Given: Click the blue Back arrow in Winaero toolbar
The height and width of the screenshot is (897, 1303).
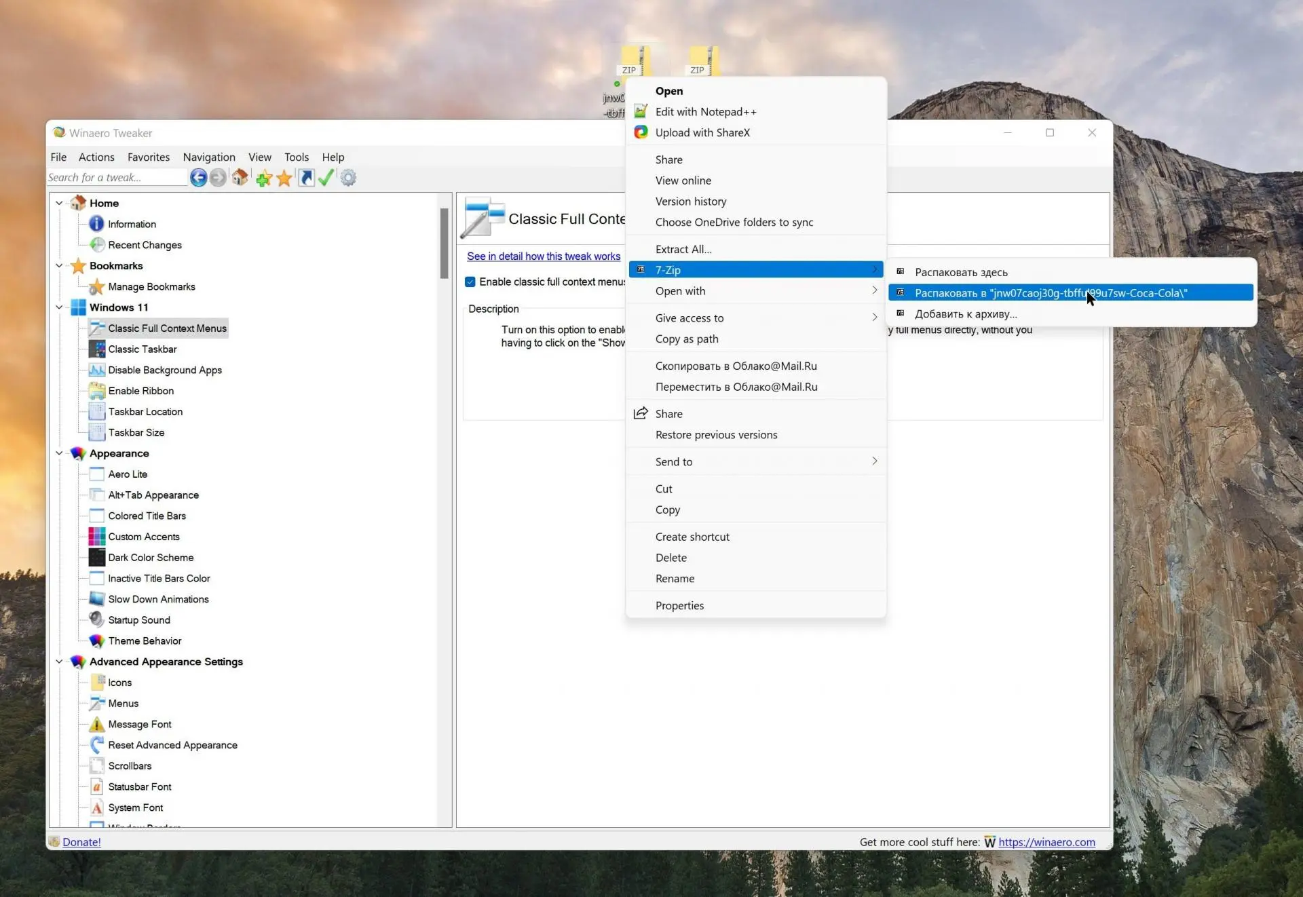Looking at the screenshot, I should coord(198,178).
